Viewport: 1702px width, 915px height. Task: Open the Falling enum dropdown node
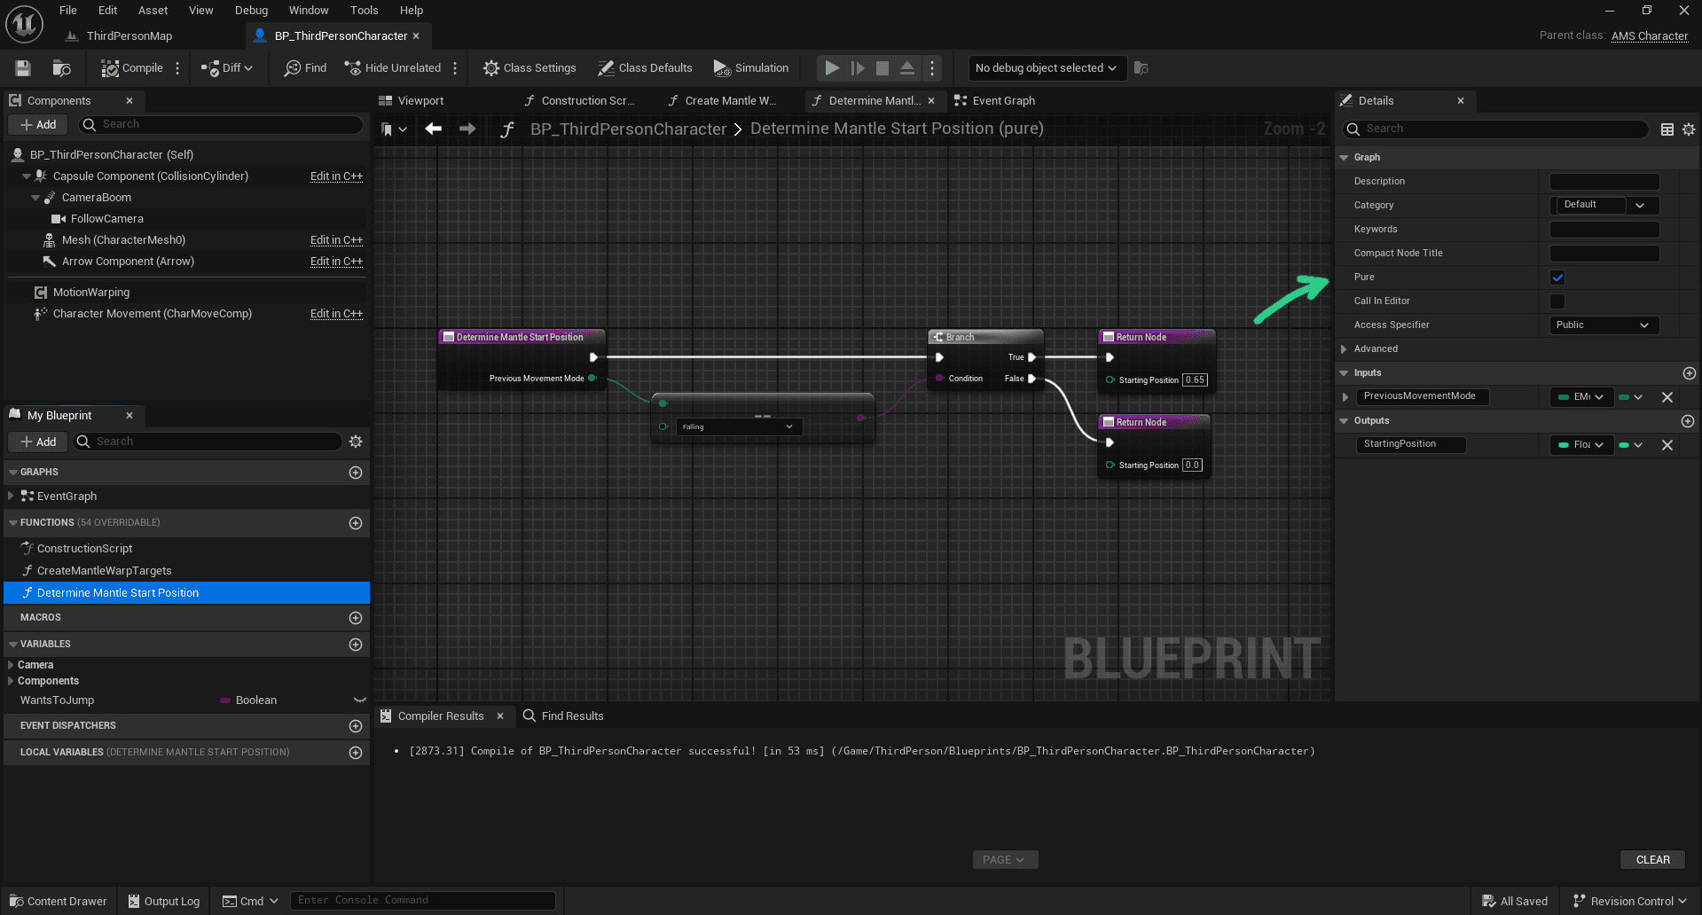[x=739, y=426]
